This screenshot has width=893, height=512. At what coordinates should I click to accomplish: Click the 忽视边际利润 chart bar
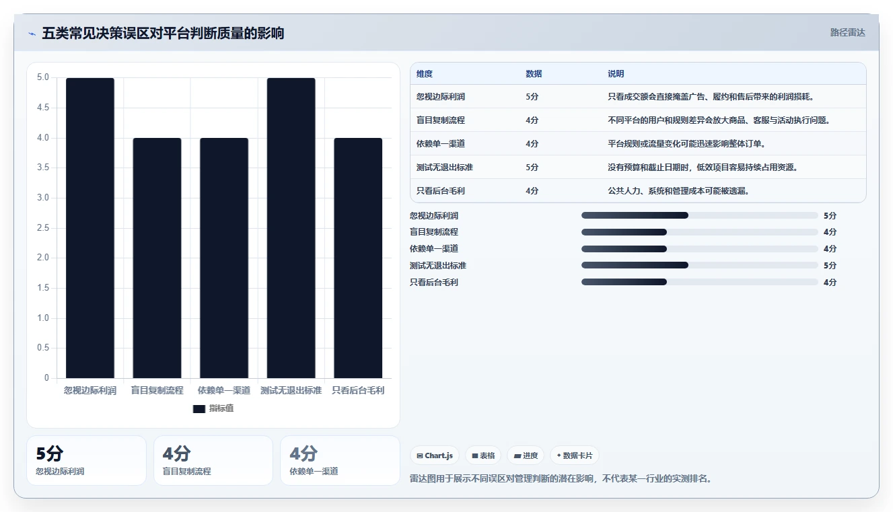(x=90, y=228)
